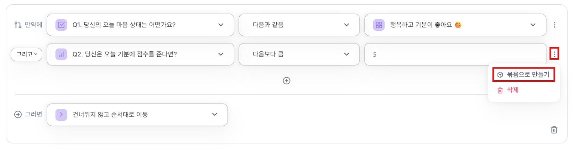Click the grid icon before 행복하고 기분이 좋아요

pyautogui.click(x=379, y=25)
